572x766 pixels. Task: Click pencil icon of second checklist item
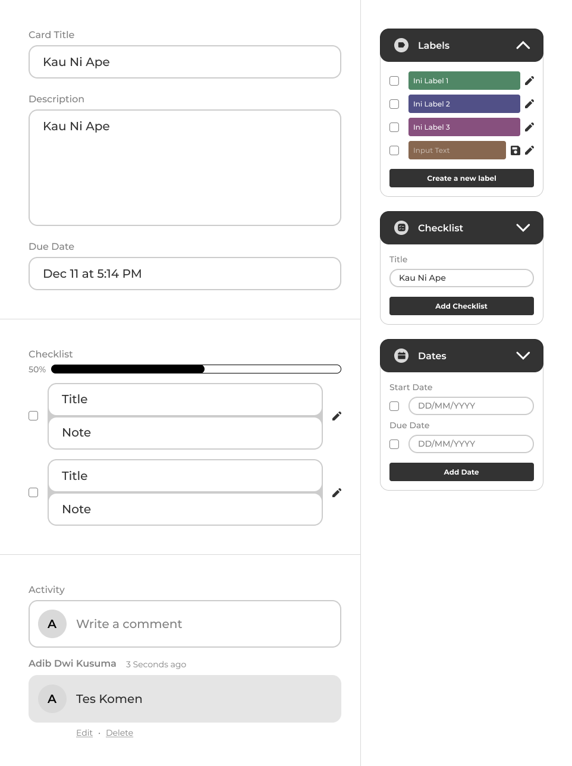pos(337,492)
